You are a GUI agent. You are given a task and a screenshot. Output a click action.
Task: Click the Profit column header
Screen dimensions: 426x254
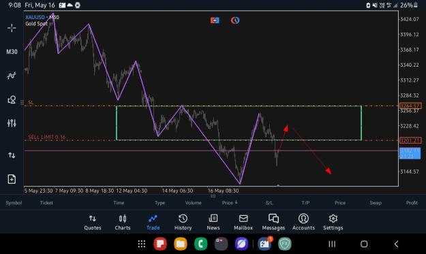[x=412, y=203]
